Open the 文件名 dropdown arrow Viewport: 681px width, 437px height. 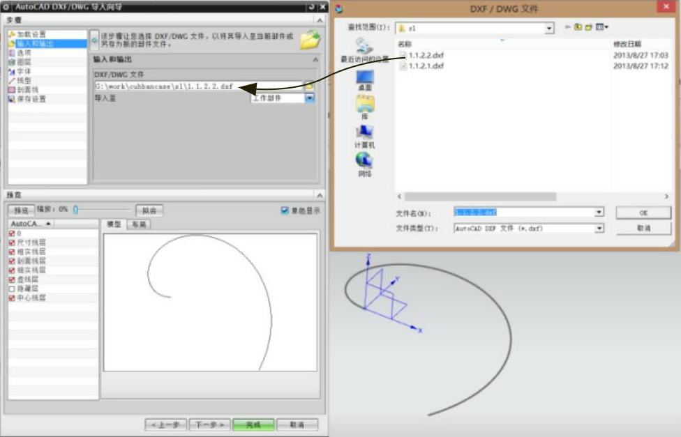(599, 212)
